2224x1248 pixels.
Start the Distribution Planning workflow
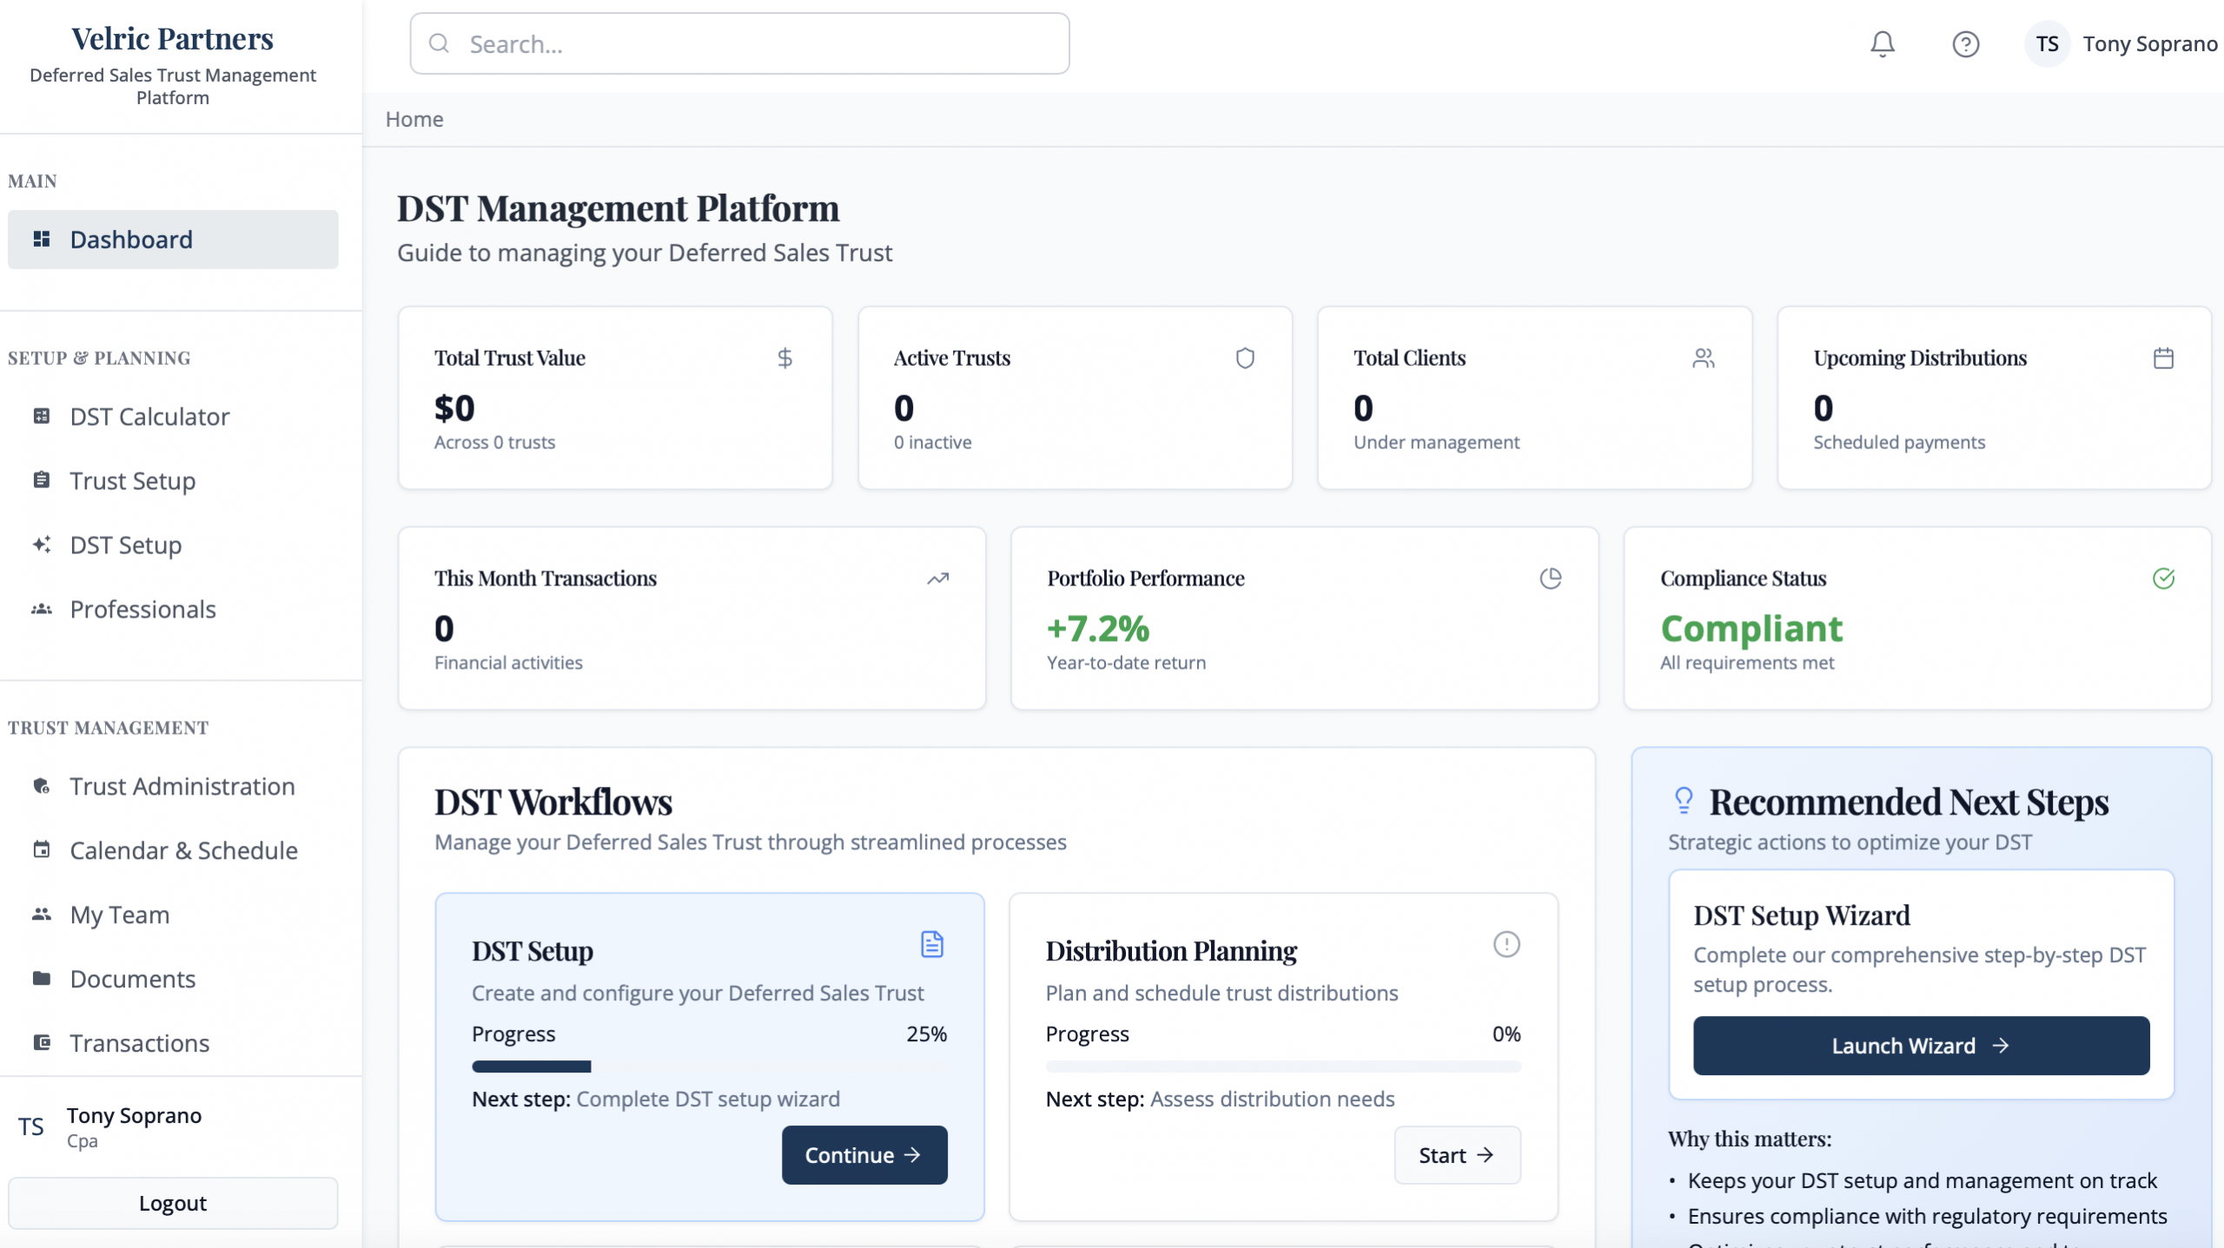pyautogui.click(x=1457, y=1155)
